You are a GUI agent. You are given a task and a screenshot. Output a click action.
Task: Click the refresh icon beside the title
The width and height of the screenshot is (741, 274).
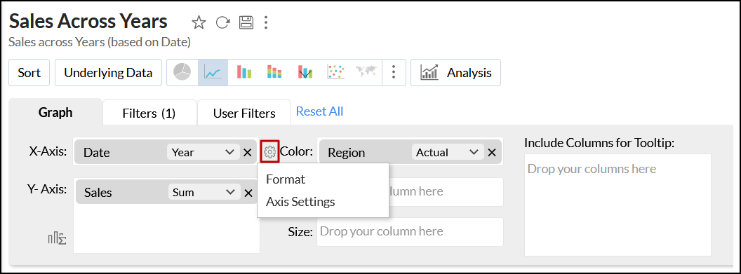[x=222, y=22]
